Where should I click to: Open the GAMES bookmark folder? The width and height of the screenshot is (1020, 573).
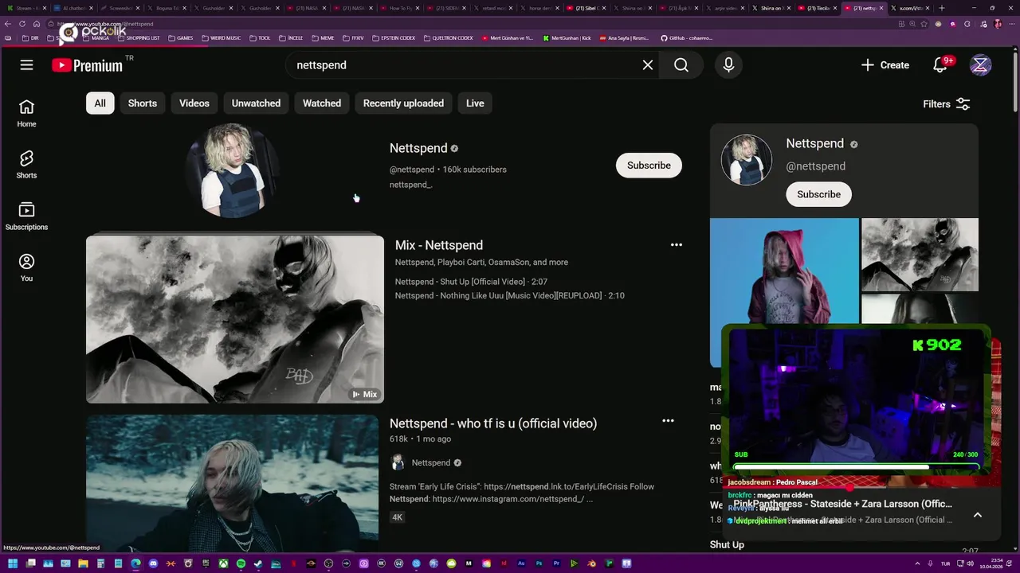coord(181,37)
